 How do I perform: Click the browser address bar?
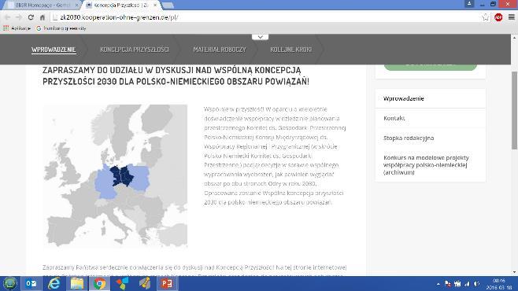[265, 17]
